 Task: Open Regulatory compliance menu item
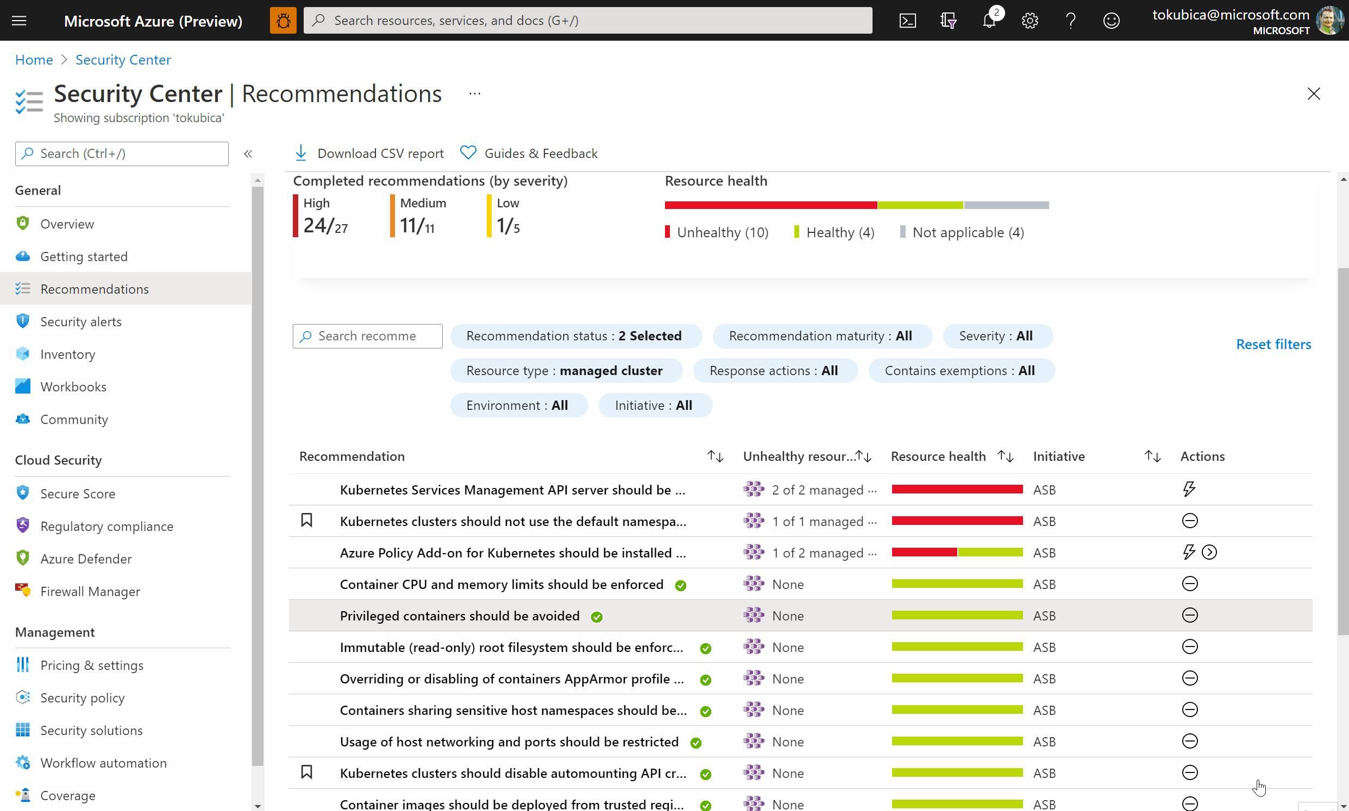click(x=106, y=526)
